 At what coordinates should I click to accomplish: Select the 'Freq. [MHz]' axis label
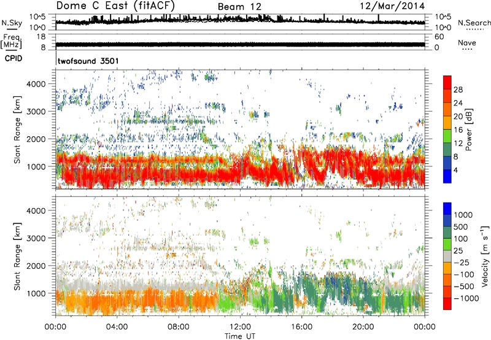(11, 42)
